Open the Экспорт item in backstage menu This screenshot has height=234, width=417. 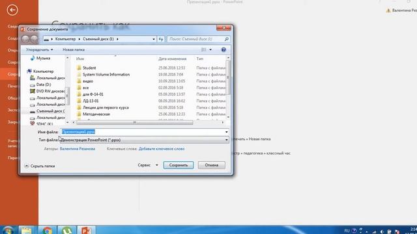tap(13, 110)
